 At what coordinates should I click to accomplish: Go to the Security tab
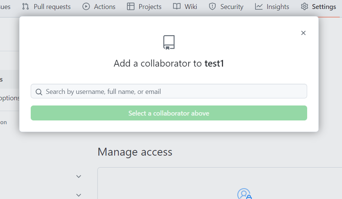226,7
